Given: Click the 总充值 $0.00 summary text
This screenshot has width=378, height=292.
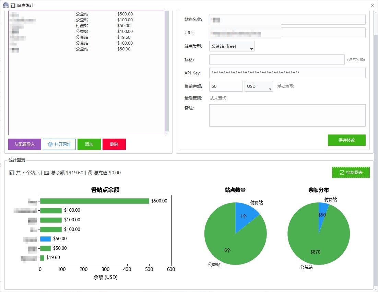Looking at the screenshot, I should (x=107, y=173).
